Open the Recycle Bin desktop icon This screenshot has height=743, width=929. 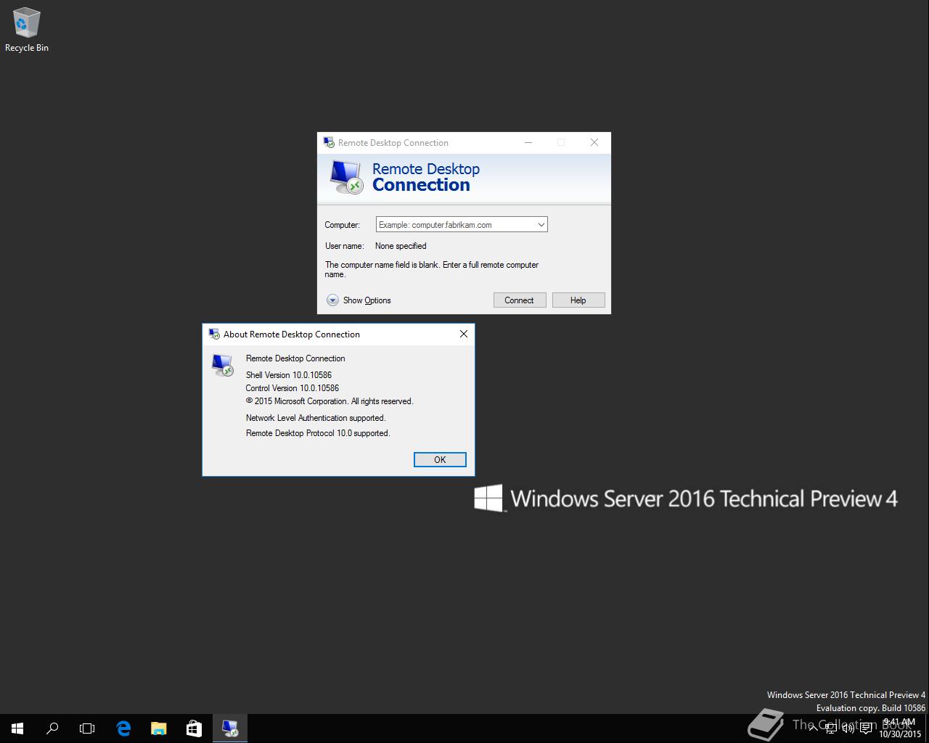click(x=26, y=30)
